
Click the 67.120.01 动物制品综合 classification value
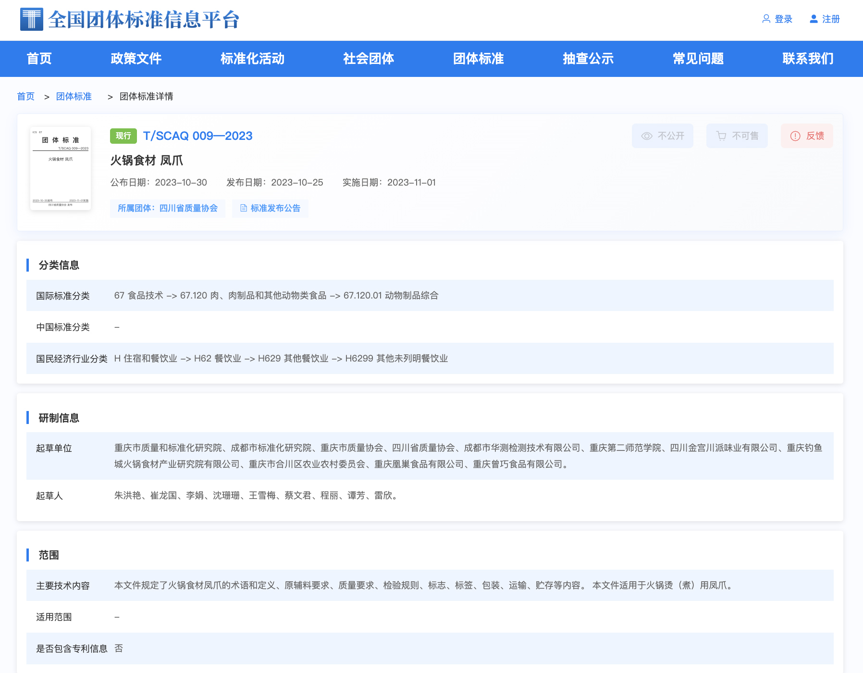[x=391, y=296]
